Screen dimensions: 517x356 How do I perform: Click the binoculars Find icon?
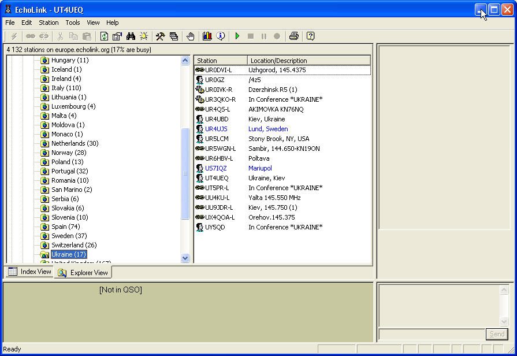[131, 36]
